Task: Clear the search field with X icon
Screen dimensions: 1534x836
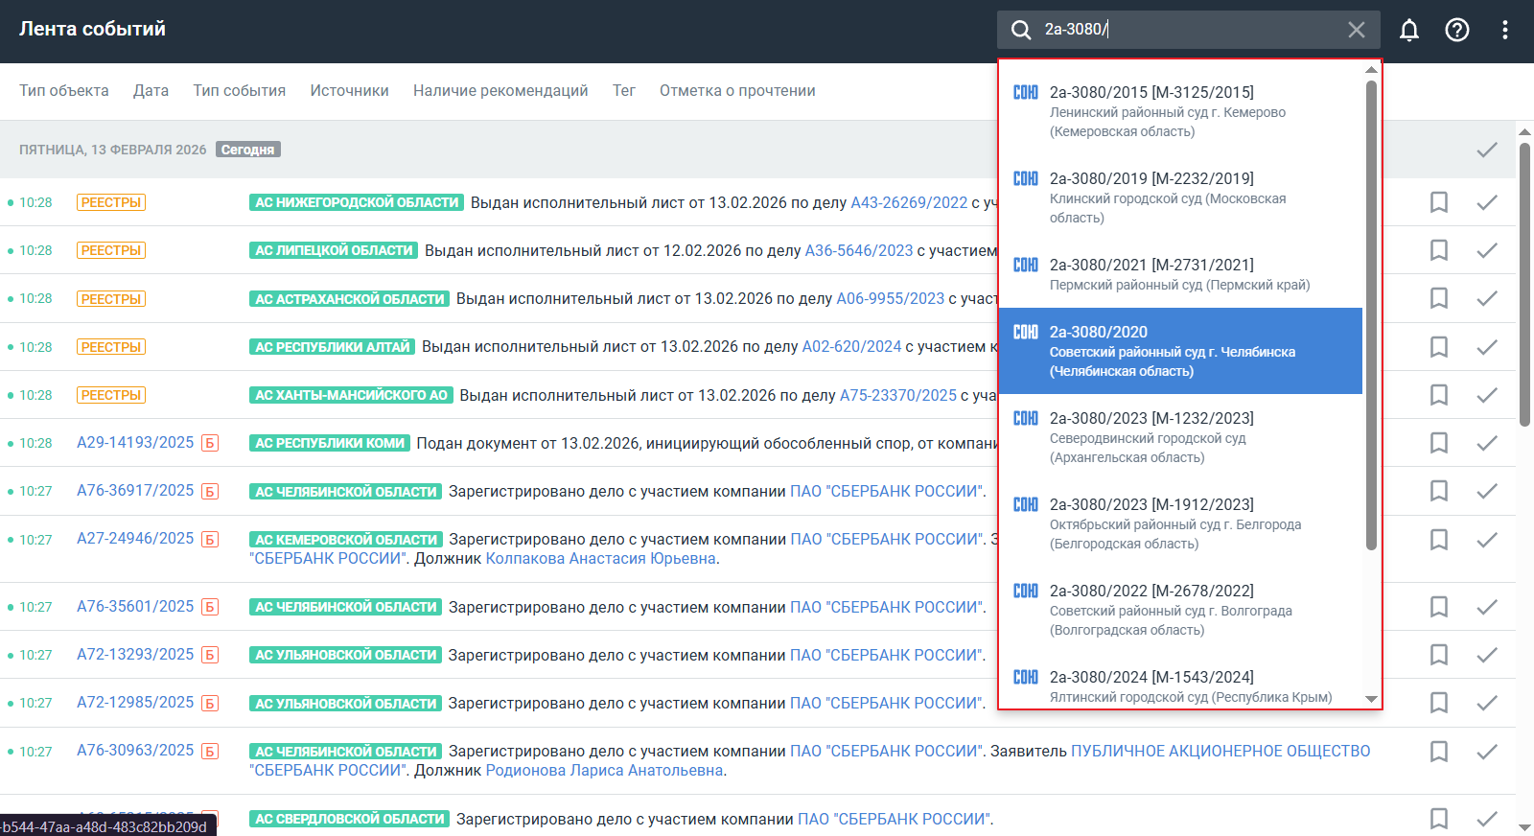Action: tap(1356, 30)
